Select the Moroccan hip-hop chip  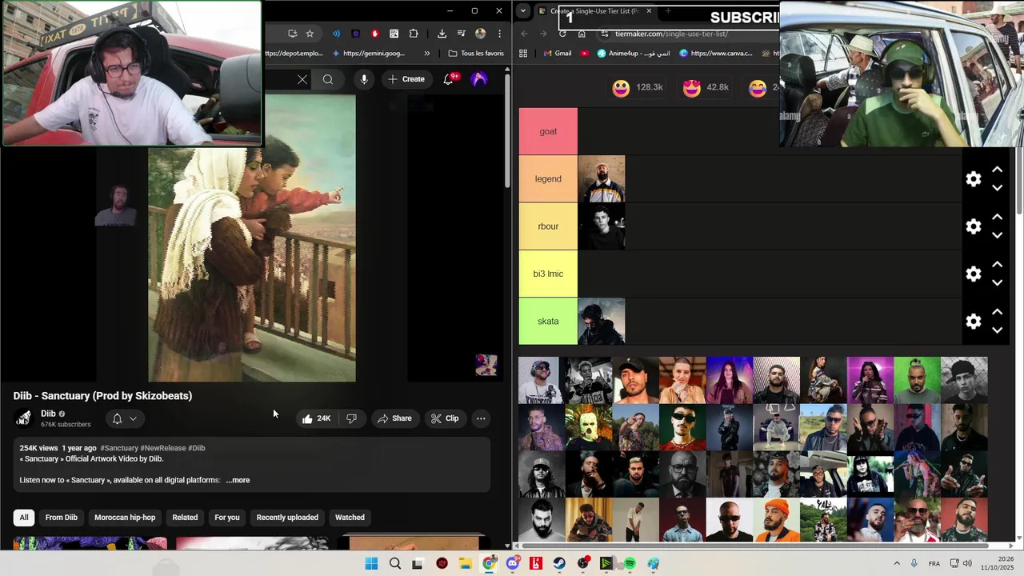click(125, 518)
